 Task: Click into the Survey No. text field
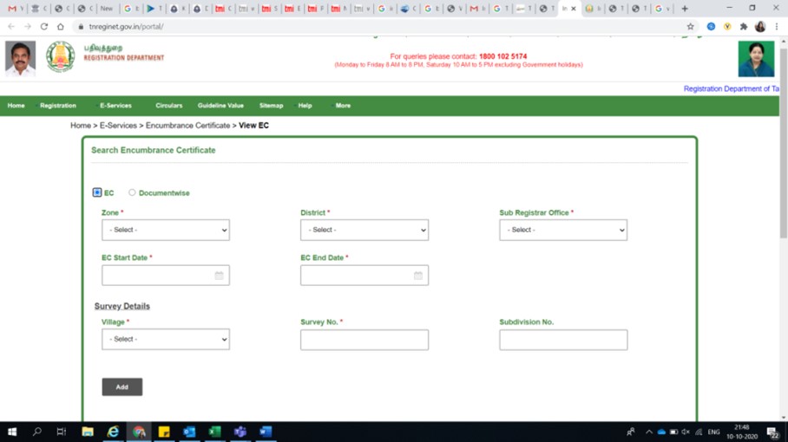point(364,340)
